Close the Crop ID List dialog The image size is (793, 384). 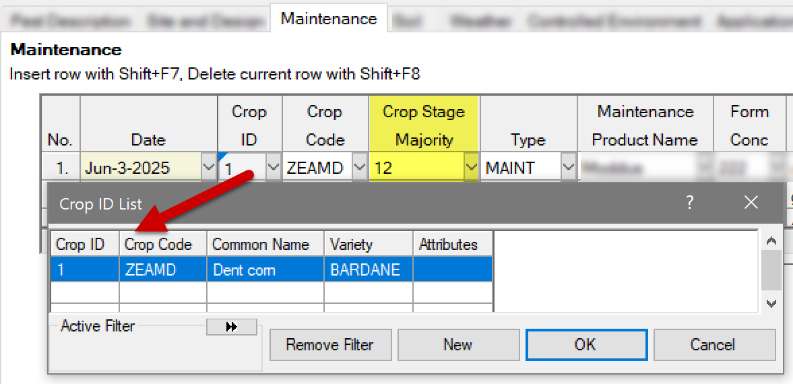(x=751, y=203)
